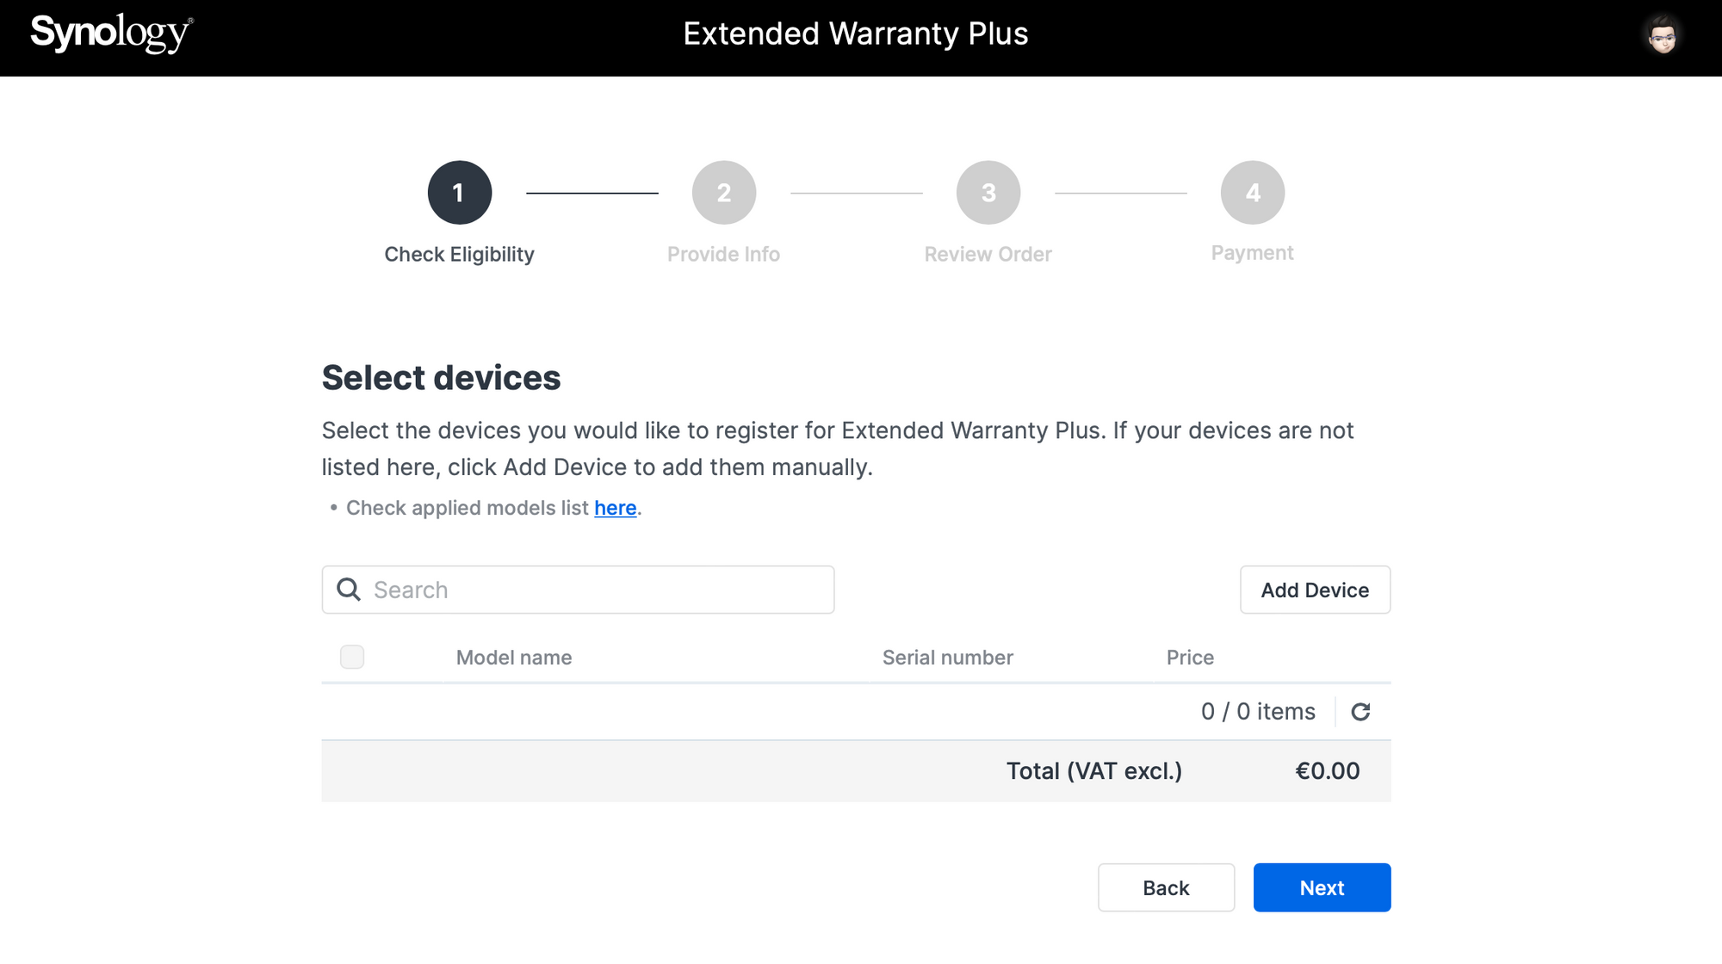Click the Review Order step label
1722x964 pixels.
point(988,254)
